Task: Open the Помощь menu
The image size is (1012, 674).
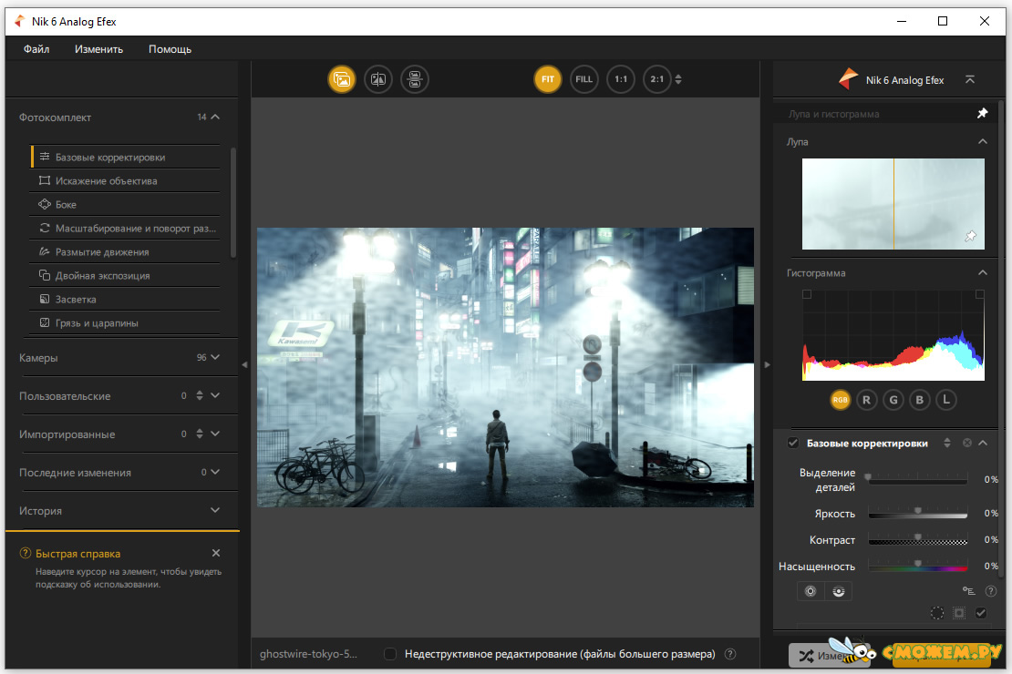Action: (170, 49)
